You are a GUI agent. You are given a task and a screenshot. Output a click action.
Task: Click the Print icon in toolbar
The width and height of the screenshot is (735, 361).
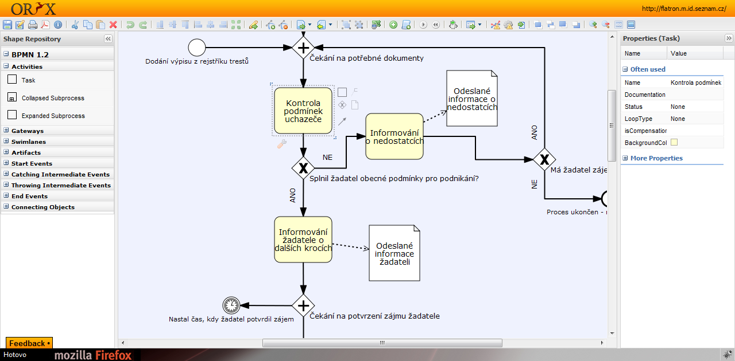pos(33,25)
